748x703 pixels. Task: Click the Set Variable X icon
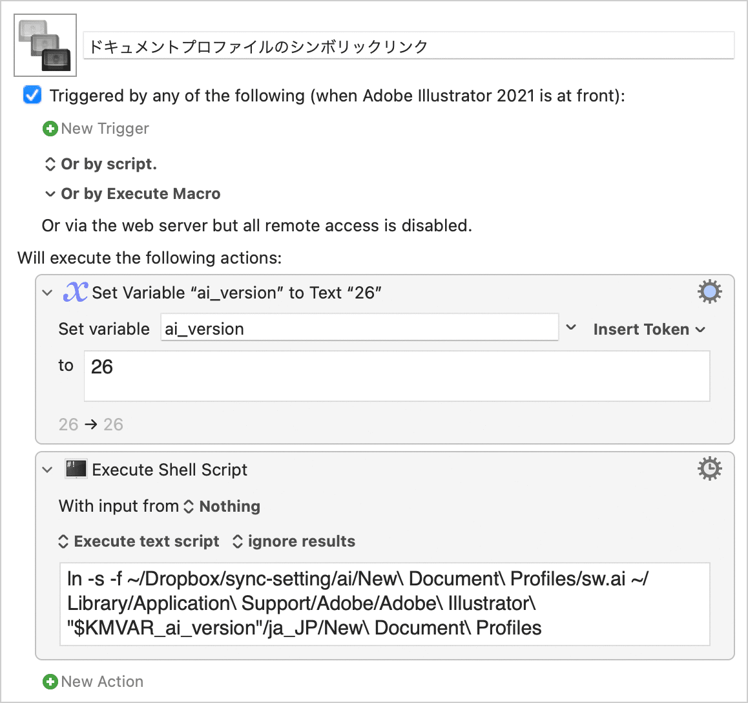(x=76, y=292)
